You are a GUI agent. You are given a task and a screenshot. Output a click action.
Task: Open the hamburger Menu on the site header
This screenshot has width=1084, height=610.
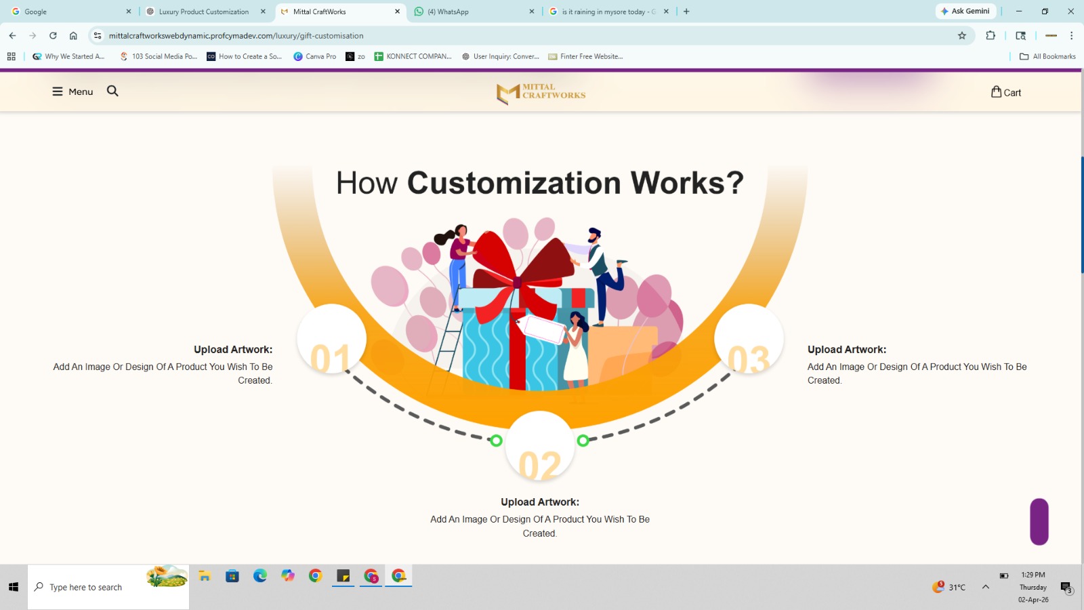pos(72,91)
